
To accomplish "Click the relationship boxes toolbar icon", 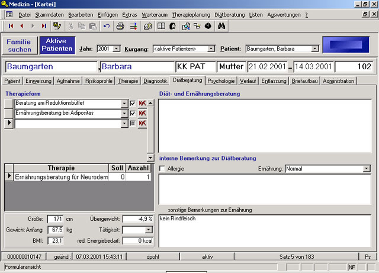I will (197, 26).
